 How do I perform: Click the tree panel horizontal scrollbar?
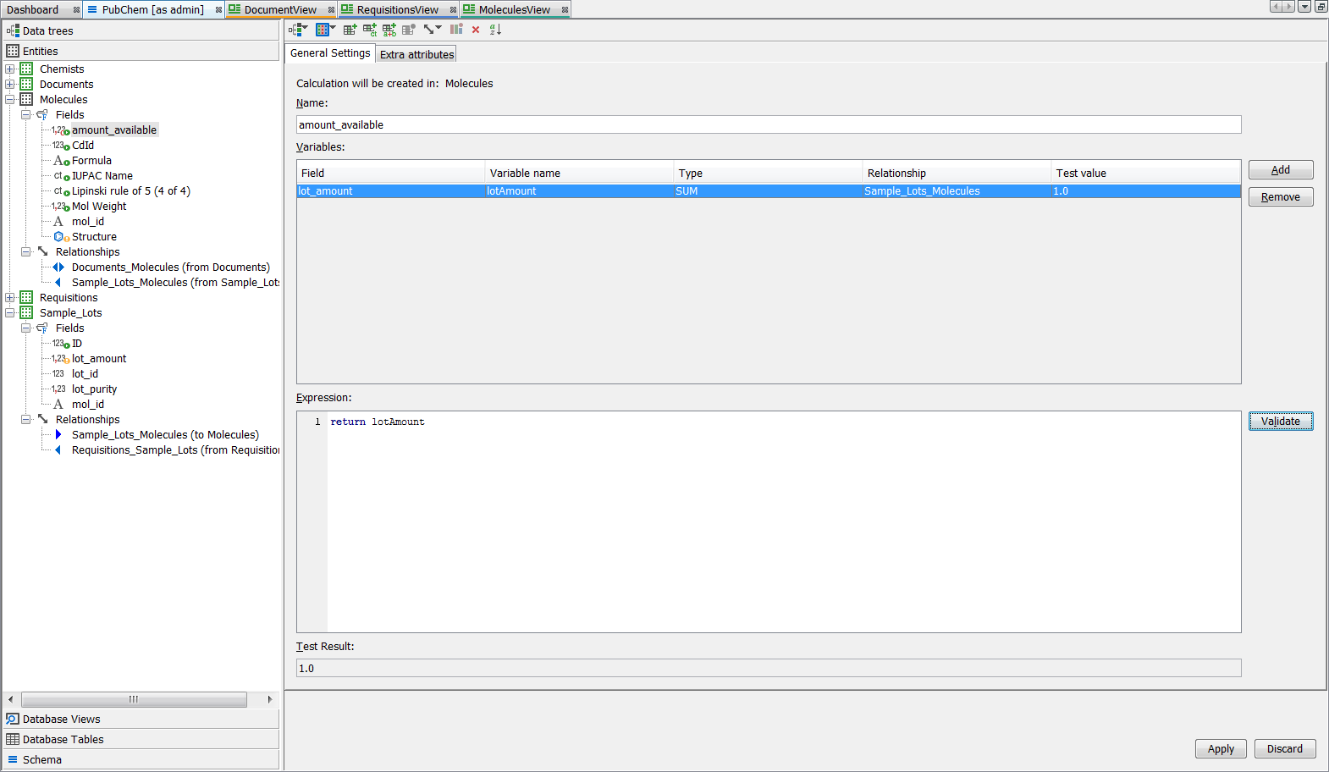pos(134,699)
